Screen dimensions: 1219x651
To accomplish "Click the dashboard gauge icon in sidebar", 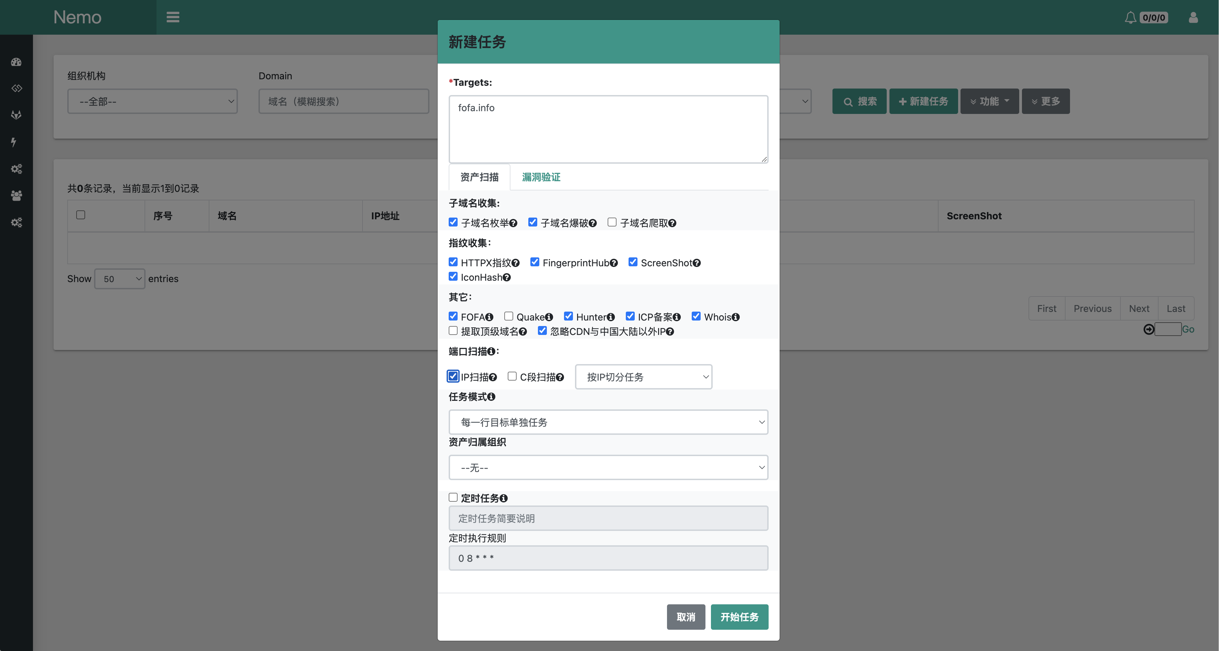I will coord(16,62).
